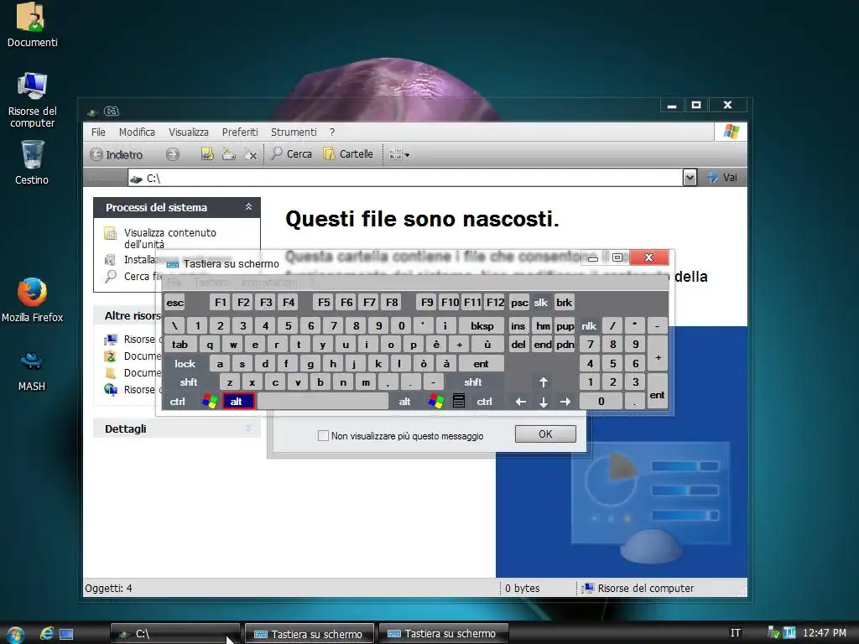Screen dimensions: 859x644
Task: Click the forward arrow in the Explorer toolbar
Action: point(173,154)
